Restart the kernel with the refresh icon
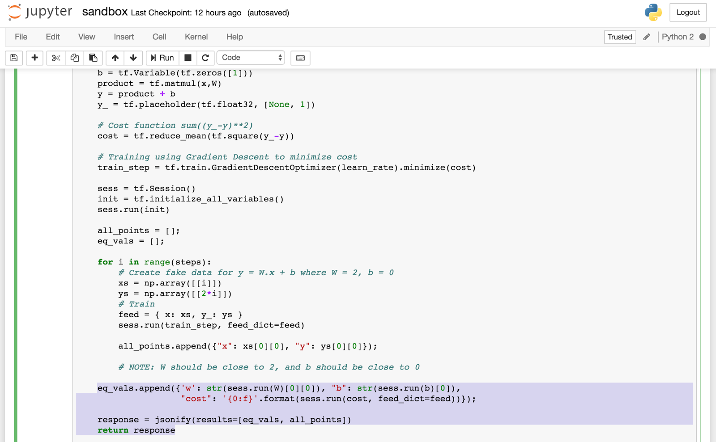Viewport: 716px width, 442px height. tap(205, 58)
